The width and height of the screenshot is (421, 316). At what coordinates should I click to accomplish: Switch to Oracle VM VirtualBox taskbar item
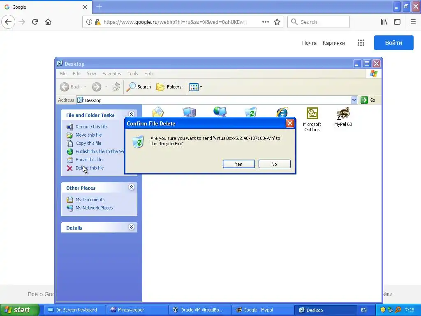(x=199, y=310)
